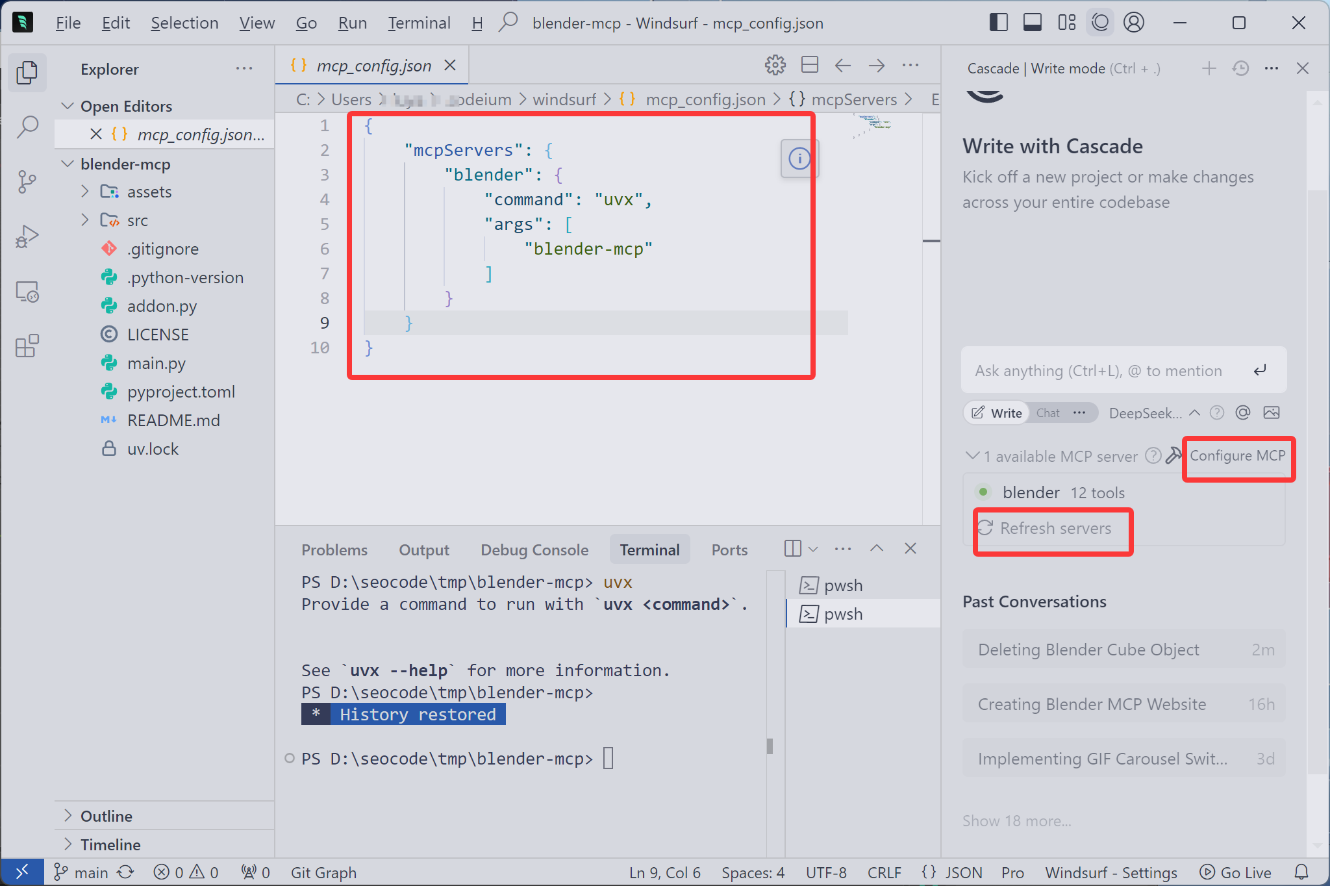Select the Problems tab in bottom panel
Screen dimensions: 1330x886
pyautogui.click(x=333, y=550)
